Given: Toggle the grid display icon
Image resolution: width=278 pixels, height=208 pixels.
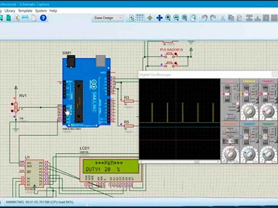Looking at the screenshot, I should tap(140, 18).
